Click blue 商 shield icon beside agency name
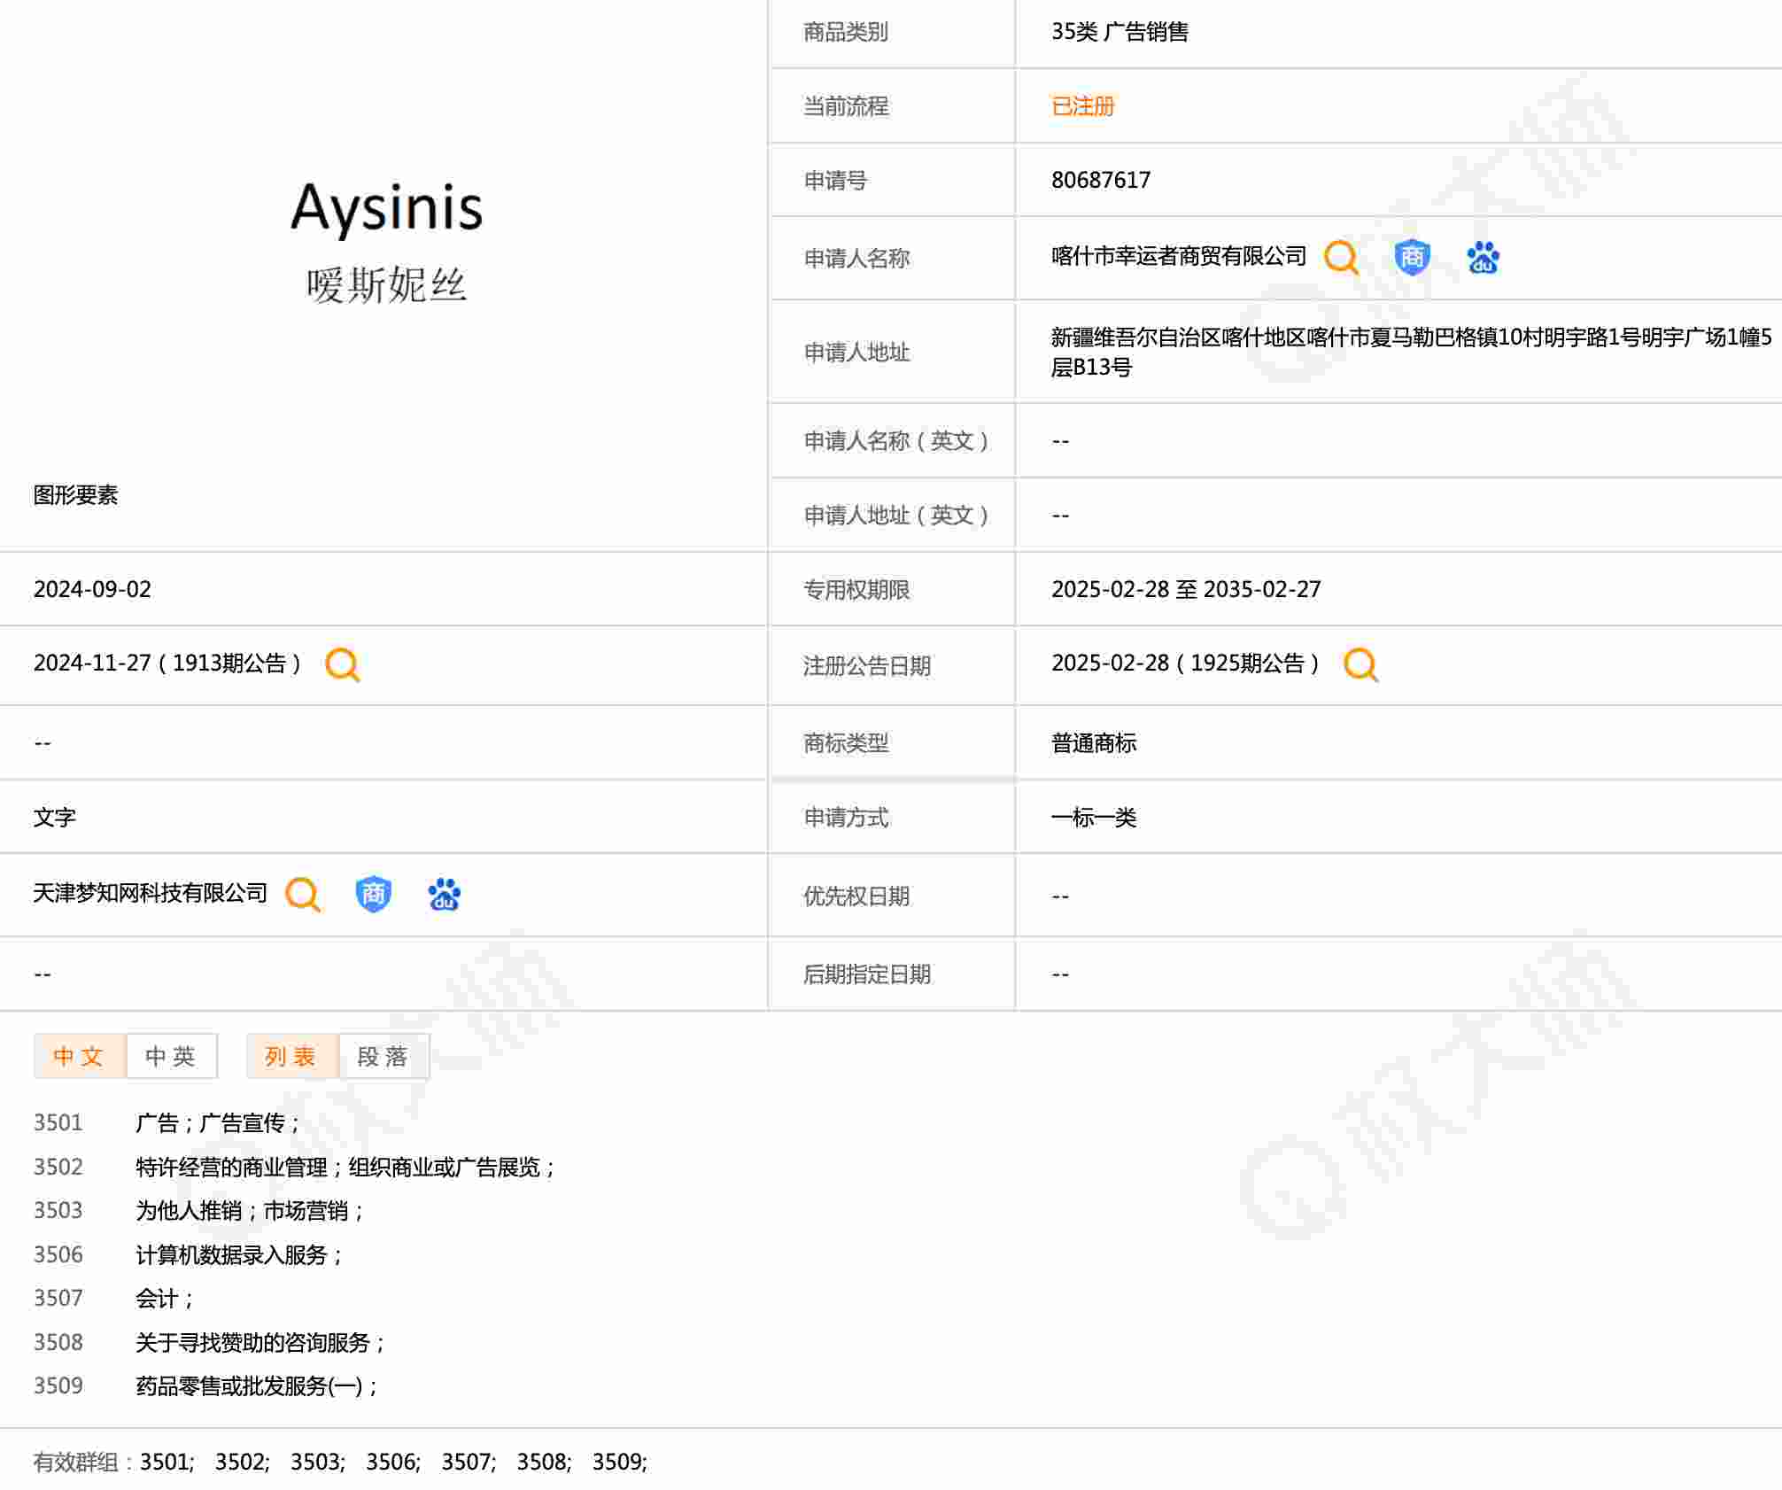This screenshot has height=1490, width=1782. pos(373,895)
